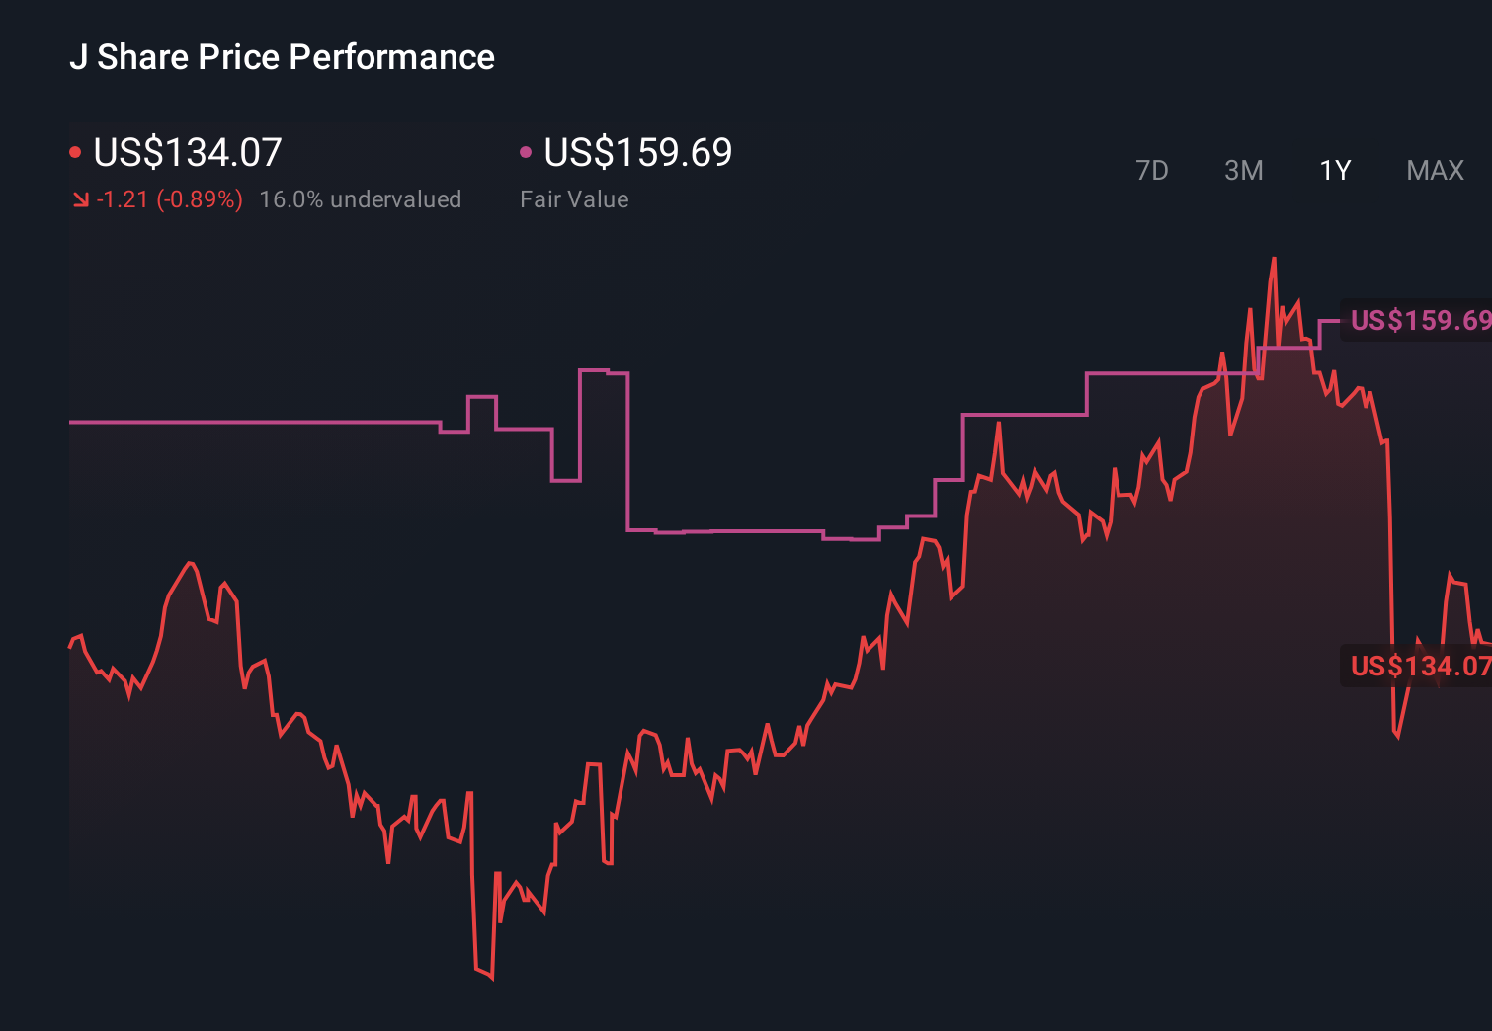Viewport: 1492px width, 1031px height.
Task: Click the red downward arrow change indicator
Action: click(x=81, y=198)
